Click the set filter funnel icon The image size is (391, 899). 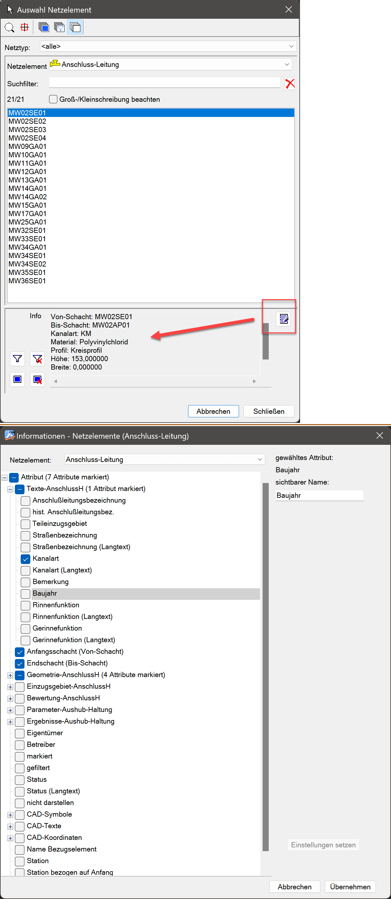17,359
